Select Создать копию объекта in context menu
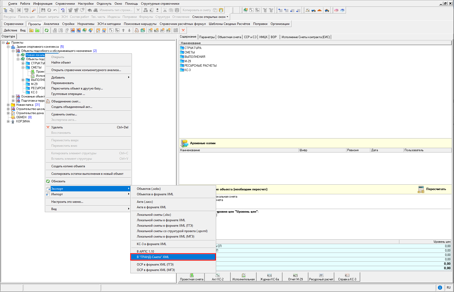454x292 pixels. [x=68, y=166]
